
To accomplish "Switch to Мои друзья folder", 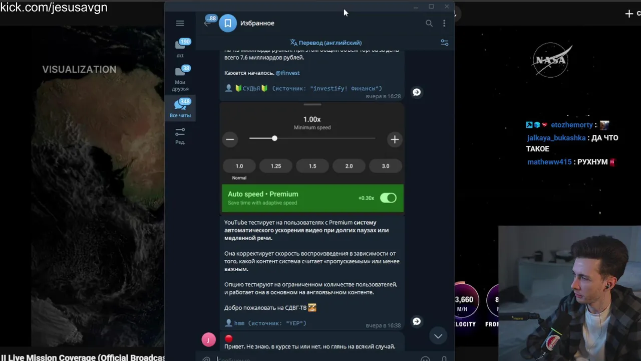I will point(180,78).
